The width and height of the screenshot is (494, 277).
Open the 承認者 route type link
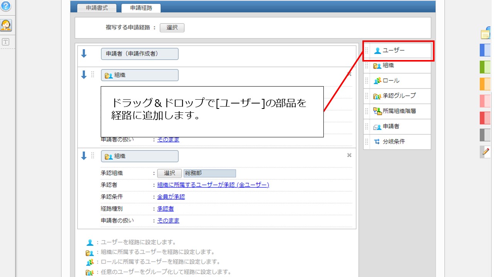point(165,209)
